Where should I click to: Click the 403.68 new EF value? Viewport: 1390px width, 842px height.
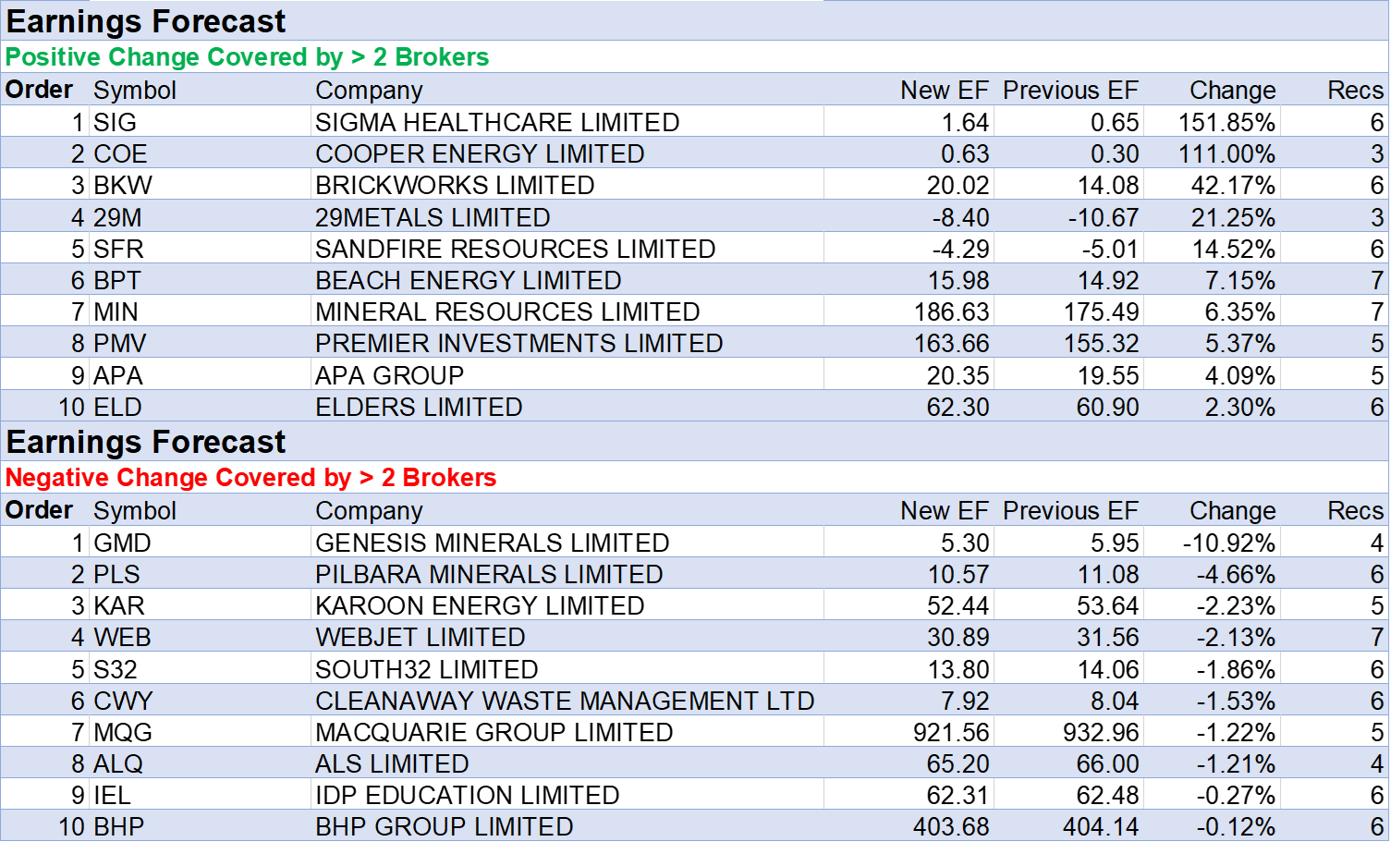(951, 826)
